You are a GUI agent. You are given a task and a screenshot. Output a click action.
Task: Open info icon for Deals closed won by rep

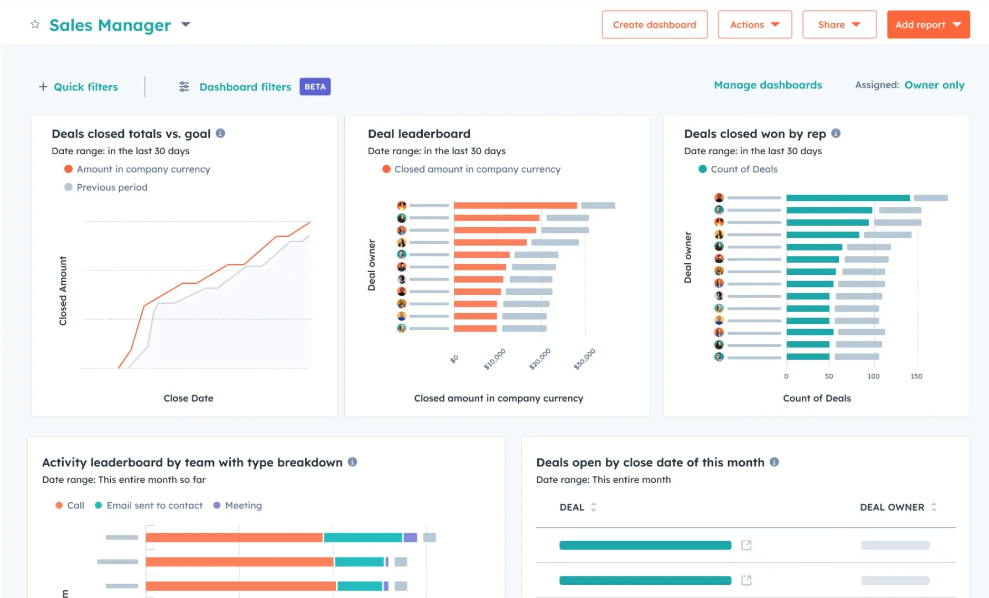click(x=836, y=133)
